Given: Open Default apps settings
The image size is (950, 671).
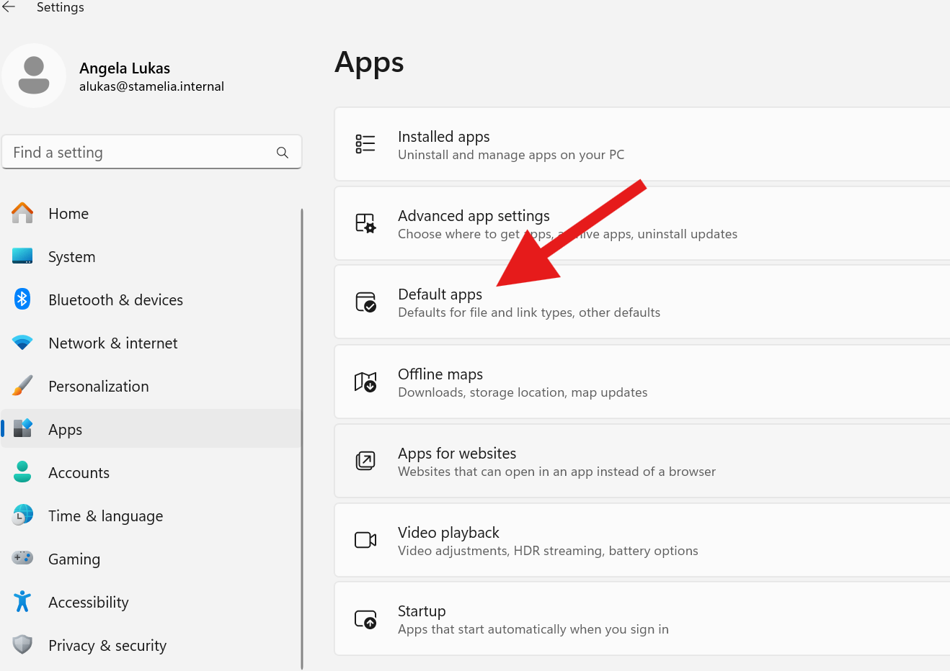Looking at the screenshot, I should point(642,302).
